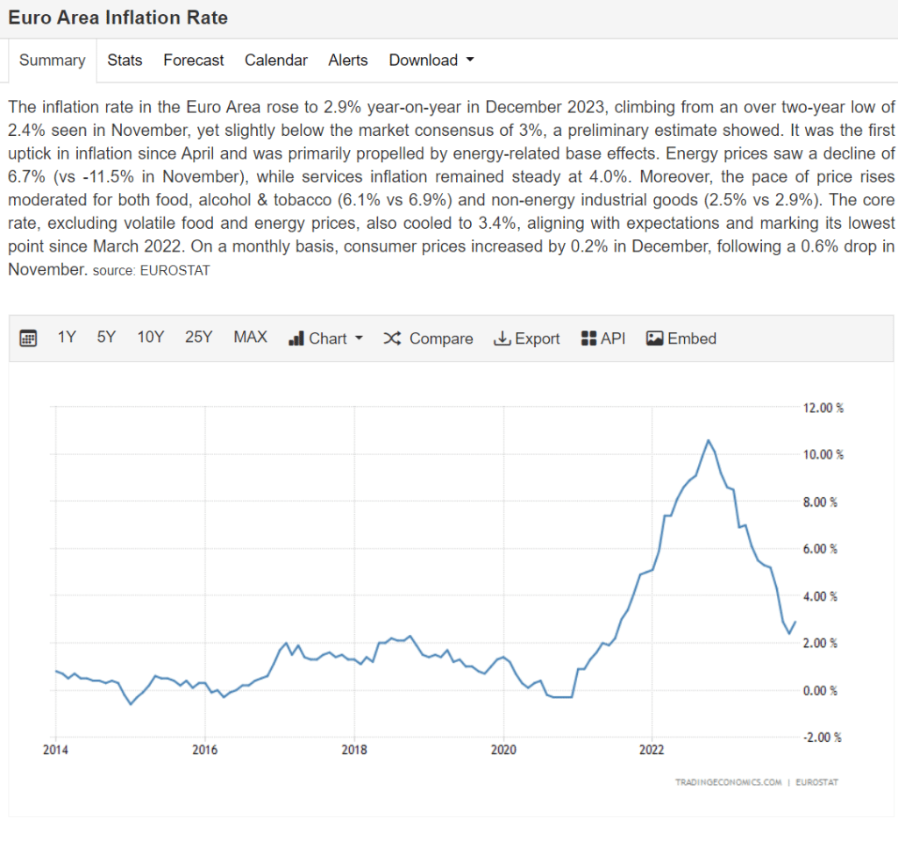898x862 pixels.
Task: Select the 1Y time range option
Action: 67,337
